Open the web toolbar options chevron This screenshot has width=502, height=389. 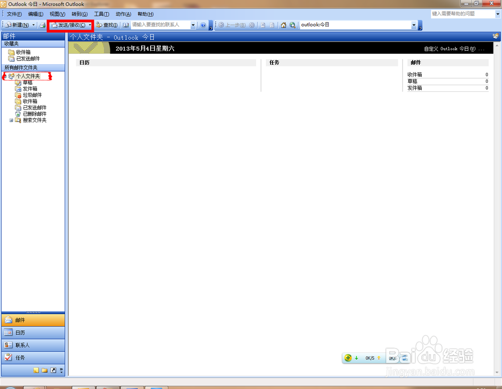420,26
